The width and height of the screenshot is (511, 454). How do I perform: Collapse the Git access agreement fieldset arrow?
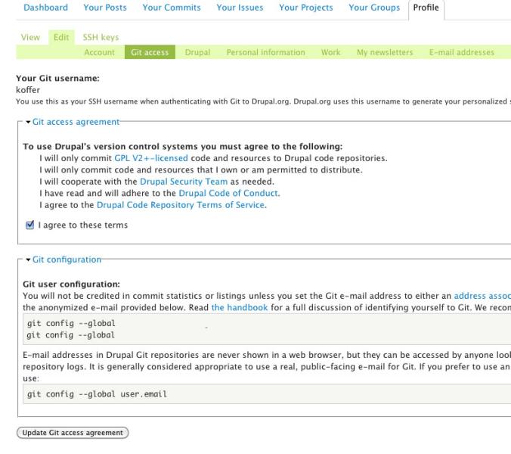[x=28, y=122]
